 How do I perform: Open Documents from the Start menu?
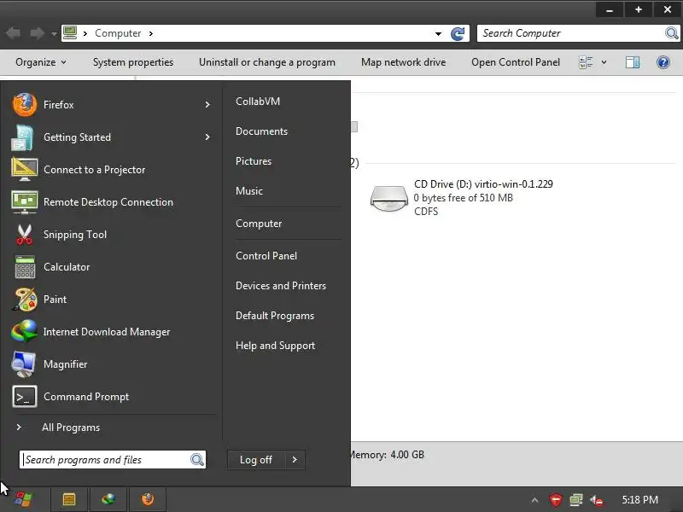(x=262, y=131)
